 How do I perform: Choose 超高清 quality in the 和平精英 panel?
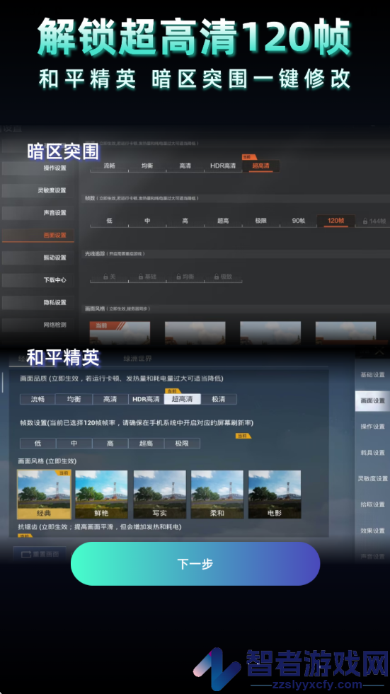(x=182, y=399)
